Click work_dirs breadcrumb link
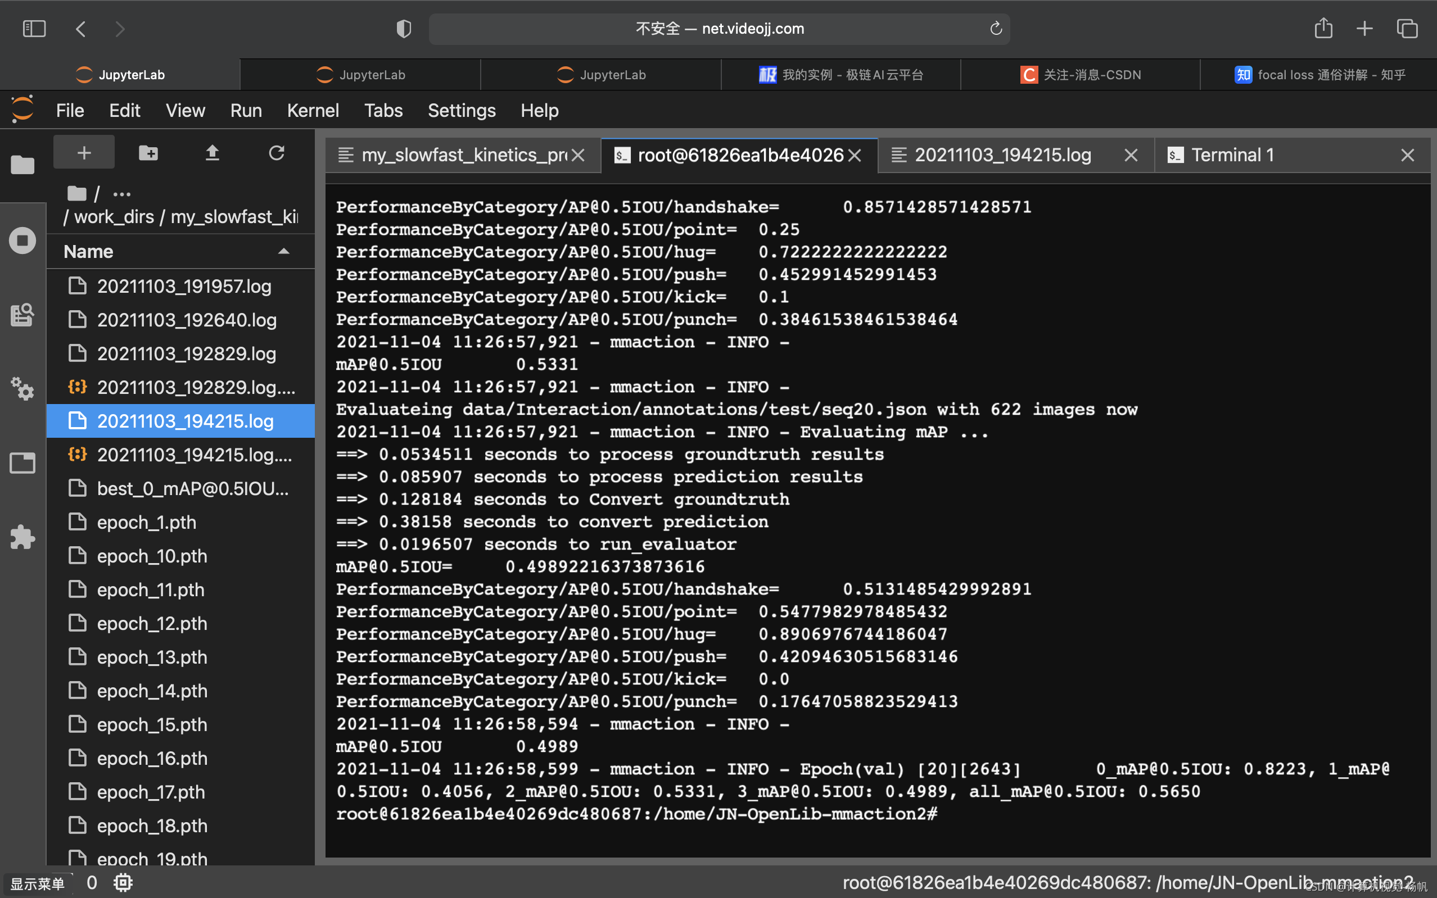The width and height of the screenshot is (1437, 898). pyautogui.click(x=114, y=217)
